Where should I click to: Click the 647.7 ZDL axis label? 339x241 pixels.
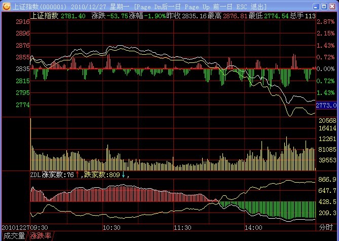coord(327,191)
